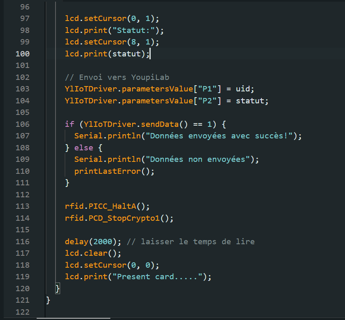The image size is (345, 320).
Task: Click the Present card..... string
Action: coord(157,277)
